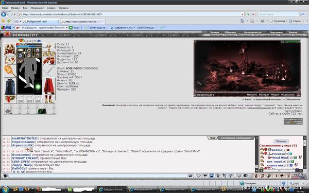
Task: Expand the Сведения о AVG dropdown
Action: 134,28
